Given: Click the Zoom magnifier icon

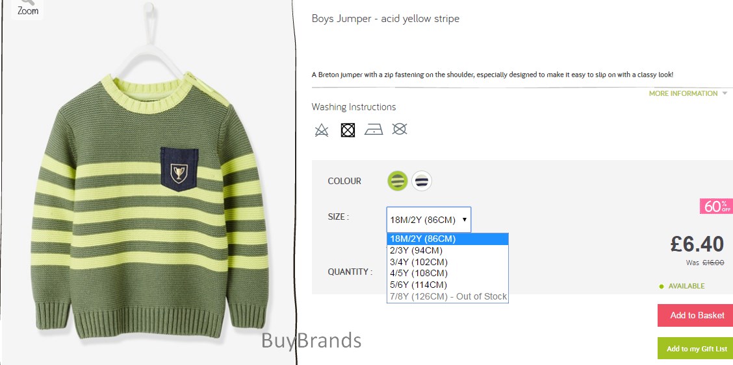Looking at the screenshot, I should point(27,2).
